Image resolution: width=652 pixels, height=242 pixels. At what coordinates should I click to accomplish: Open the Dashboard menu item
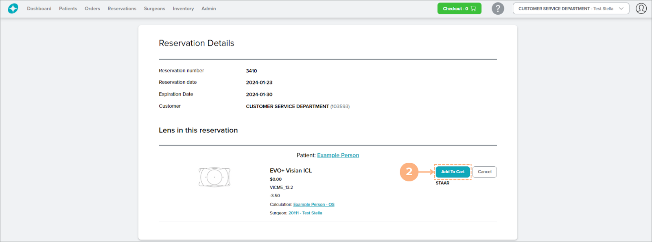click(39, 9)
